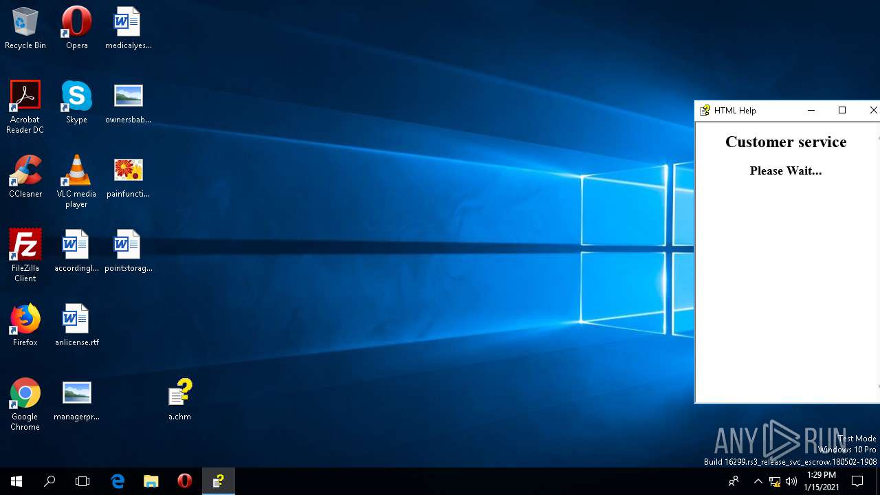This screenshot has width=880, height=495.
Task: Select the anlicense.rtf file
Action: pyautogui.click(x=76, y=325)
